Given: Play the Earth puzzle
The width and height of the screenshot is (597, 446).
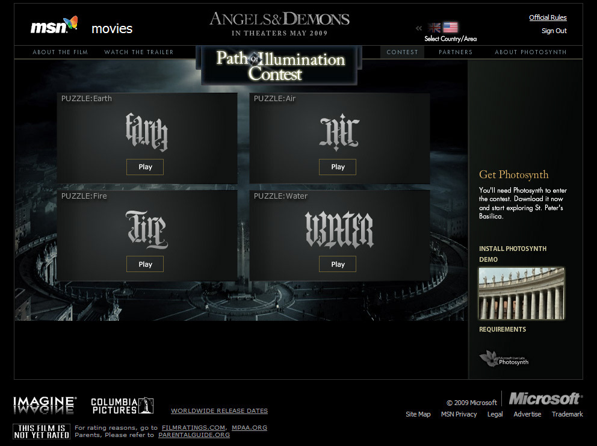Looking at the screenshot, I should pyautogui.click(x=145, y=167).
